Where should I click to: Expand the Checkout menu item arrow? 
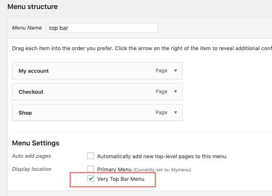point(176,92)
